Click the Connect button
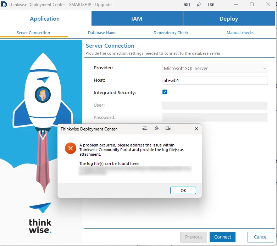 click(222, 237)
